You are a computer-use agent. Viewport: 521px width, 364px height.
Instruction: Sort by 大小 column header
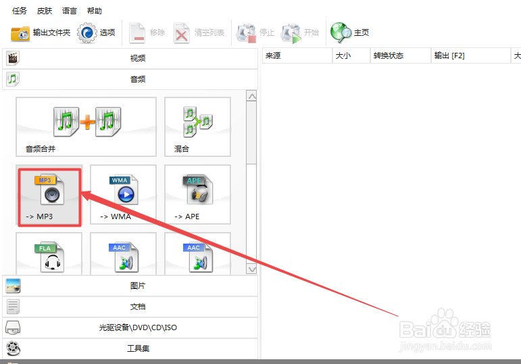pos(351,55)
